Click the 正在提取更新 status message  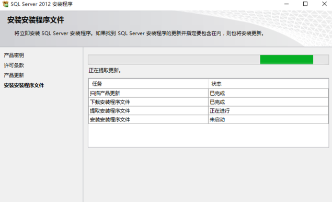tap(105, 71)
